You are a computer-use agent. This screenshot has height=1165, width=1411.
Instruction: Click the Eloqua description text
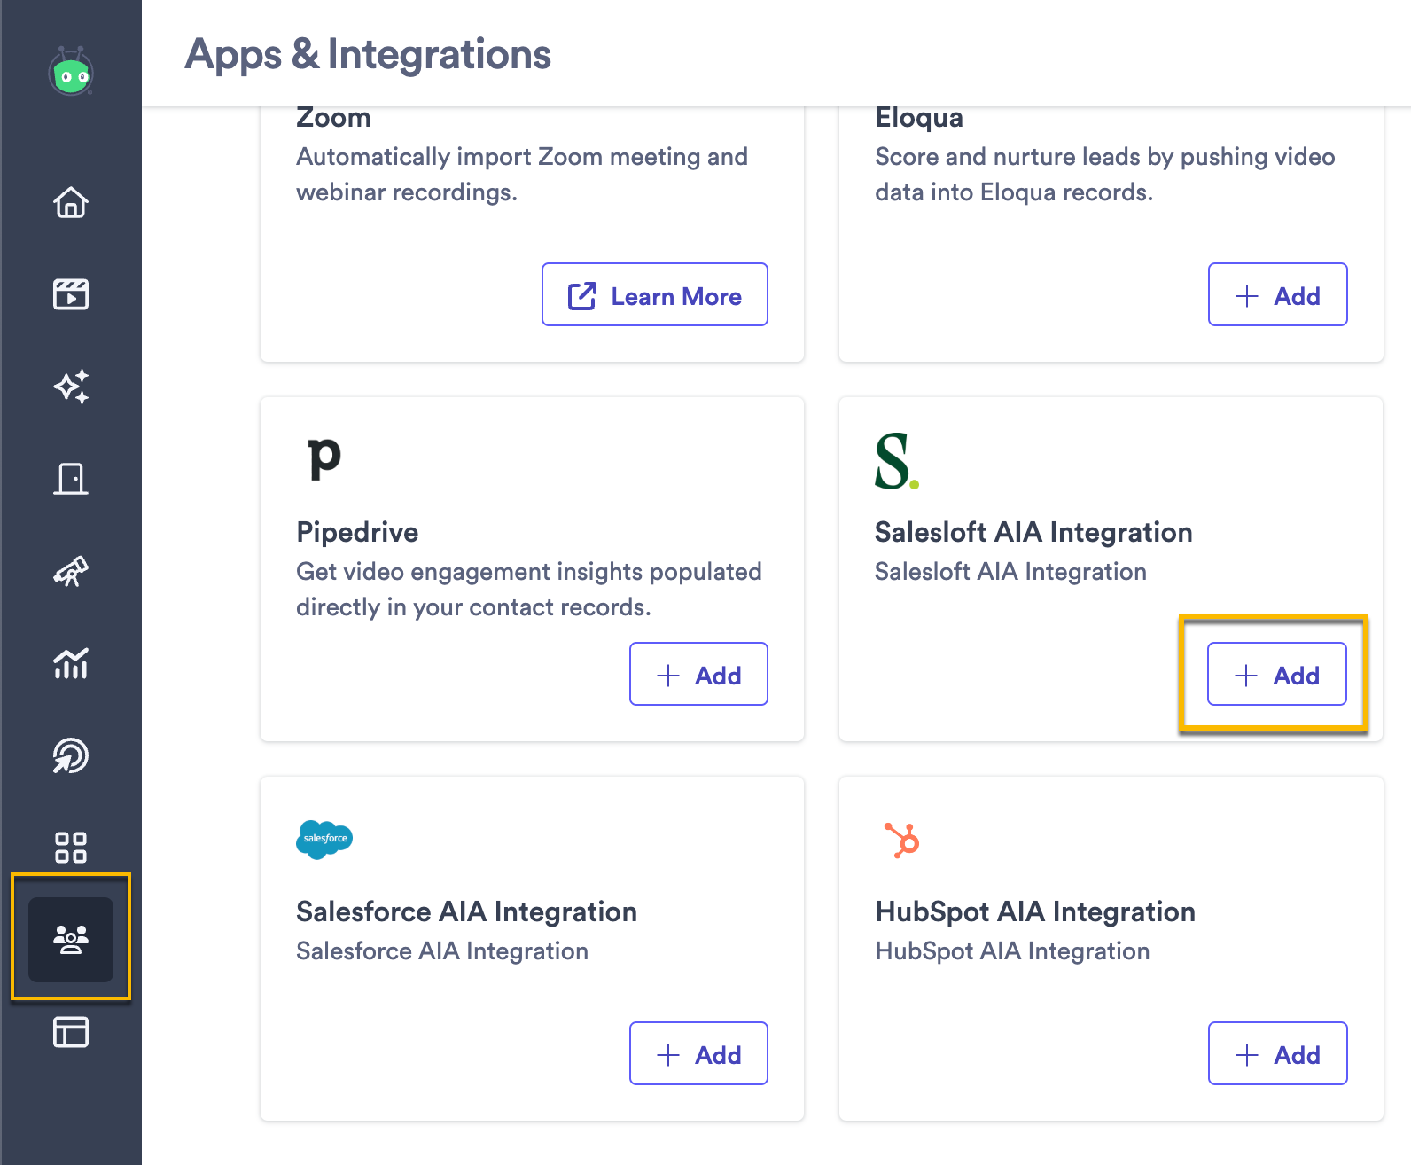[x=1104, y=174]
